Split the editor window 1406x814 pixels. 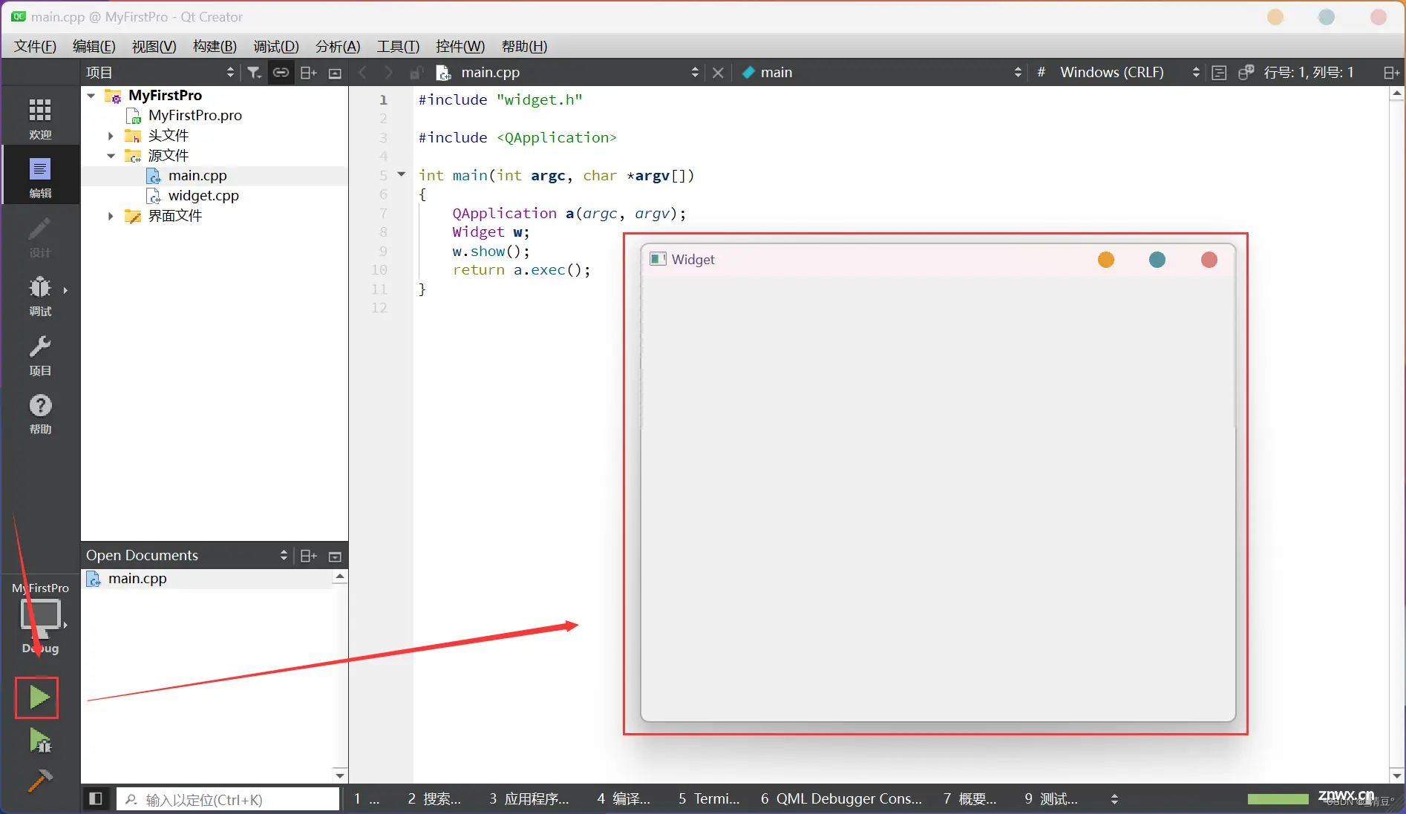(1391, 73)
